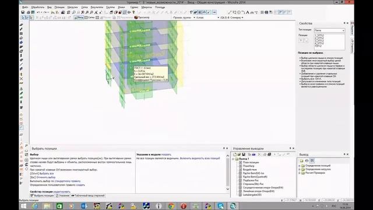Image resolution: width=373 pixels, height=210 pixels.
Task: Open the Результаты menu
Action: 97,8
